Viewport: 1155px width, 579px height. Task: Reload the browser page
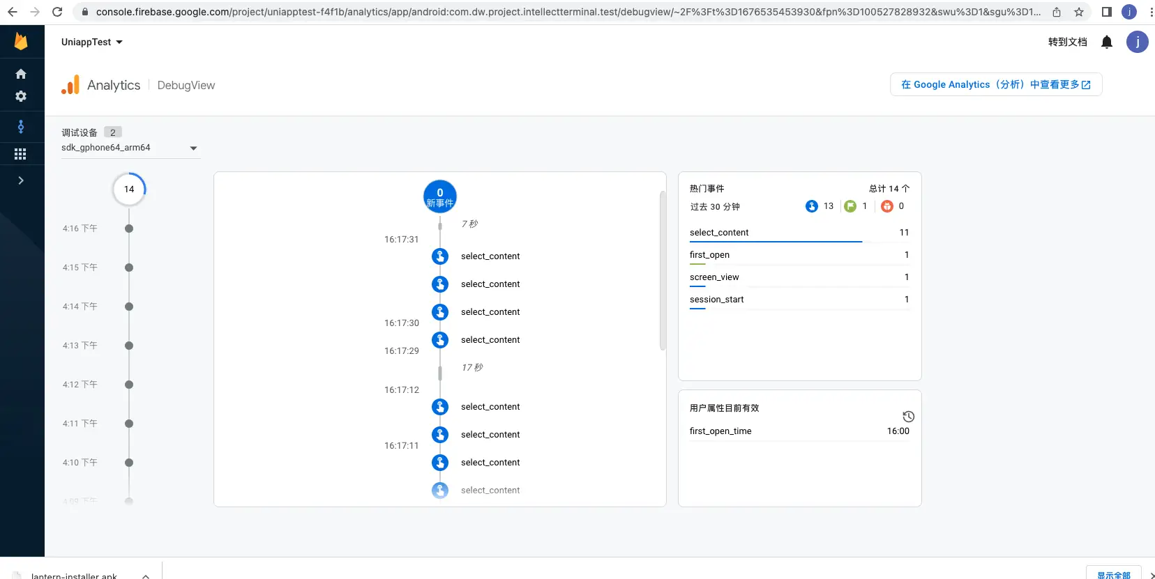coord(57,12)
